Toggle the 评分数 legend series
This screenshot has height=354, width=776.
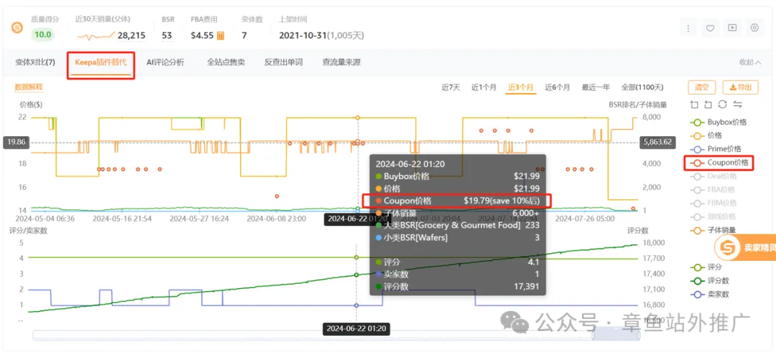(x=710, y=280)
